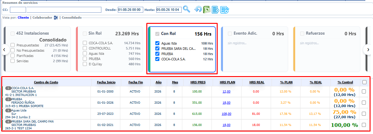The width and height of the screenshot is (373, 134).
Task: Check Aguas ltda under Sin Rol
Action: [85, 54]
